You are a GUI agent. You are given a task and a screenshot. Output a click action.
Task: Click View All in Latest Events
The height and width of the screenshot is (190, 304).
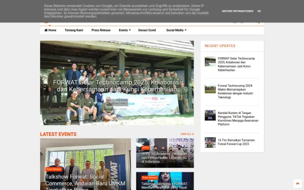(187, 134)
